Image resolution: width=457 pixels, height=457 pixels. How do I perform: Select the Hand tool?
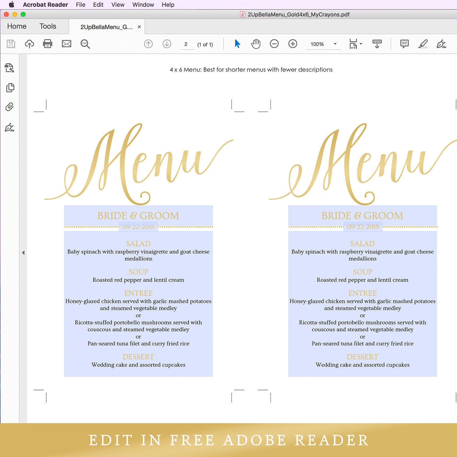tap(256, 44)
